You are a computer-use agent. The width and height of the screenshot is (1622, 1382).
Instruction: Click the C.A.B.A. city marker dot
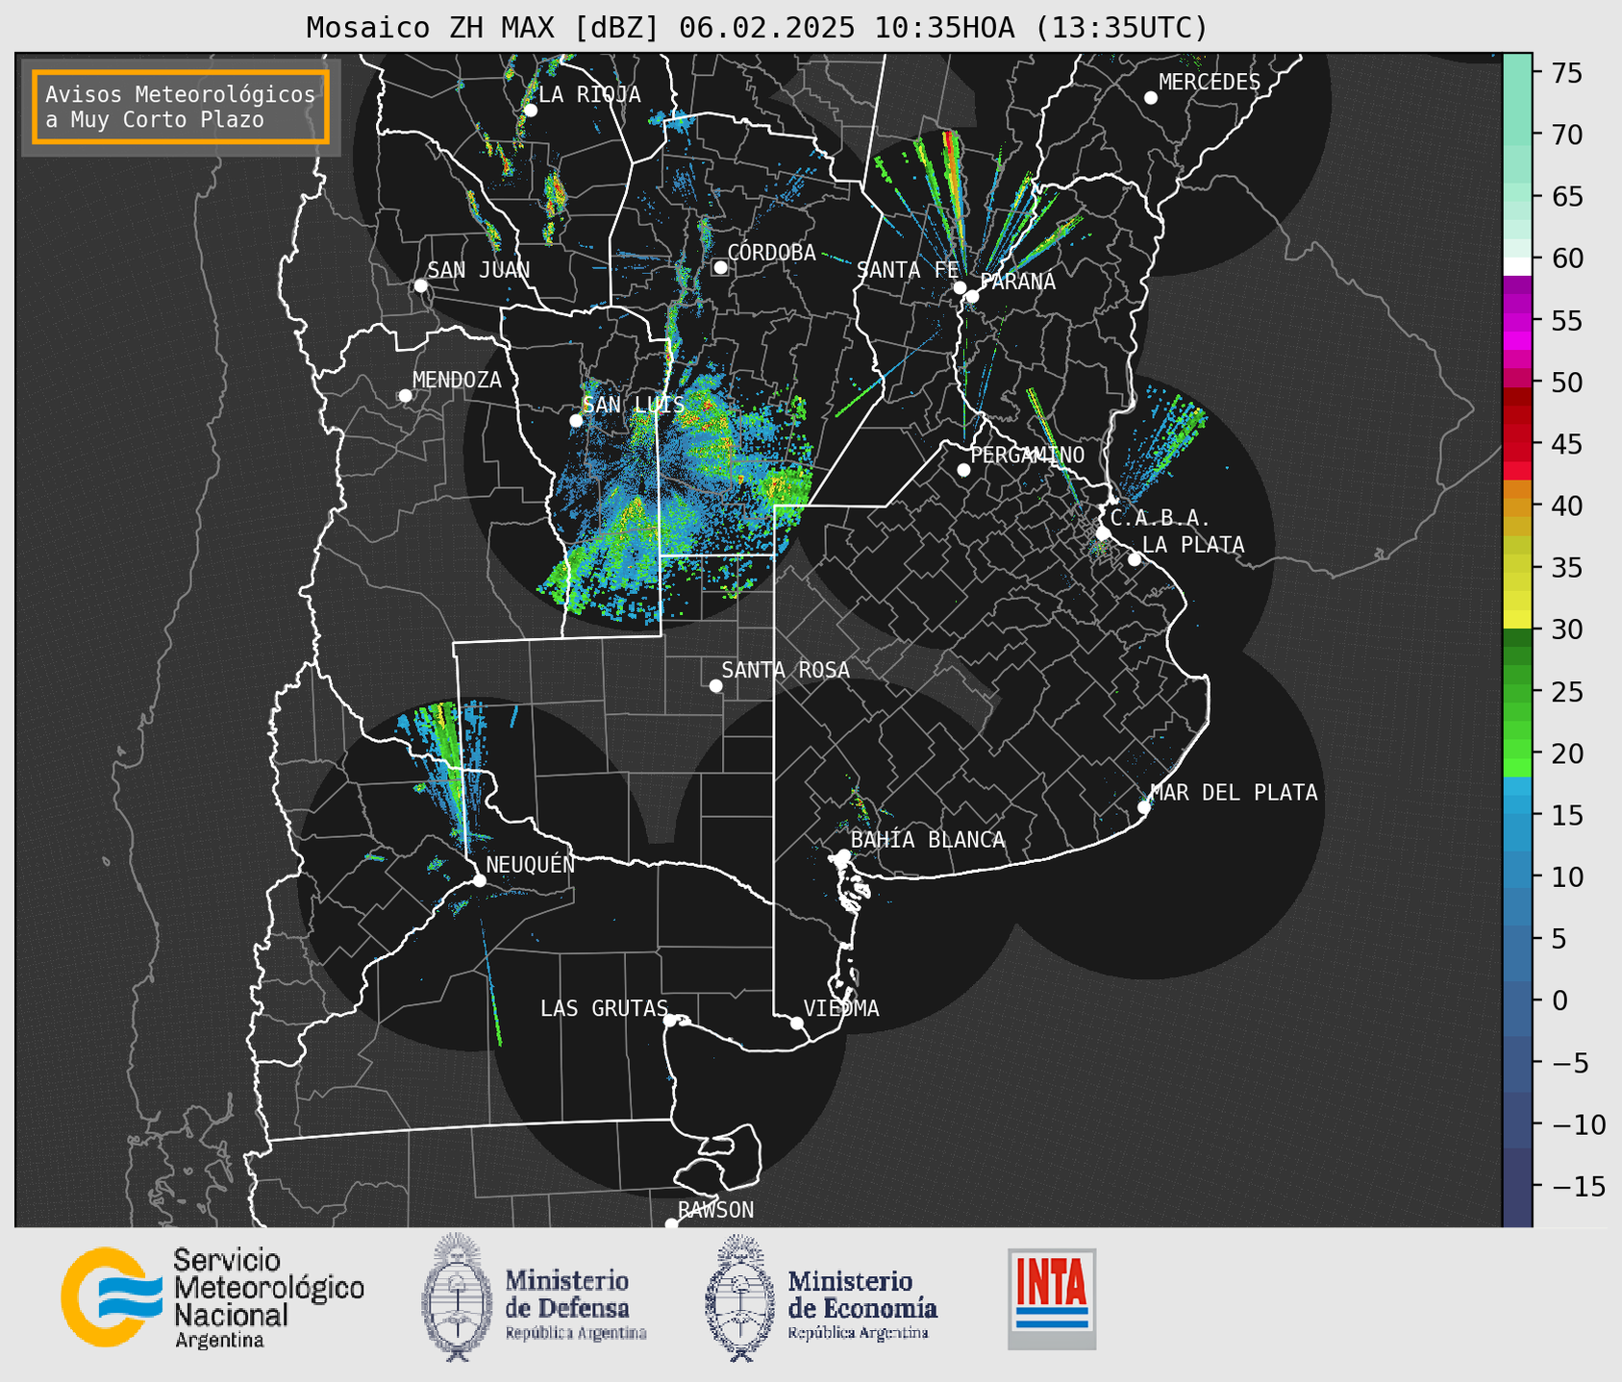coord(1104,533)
